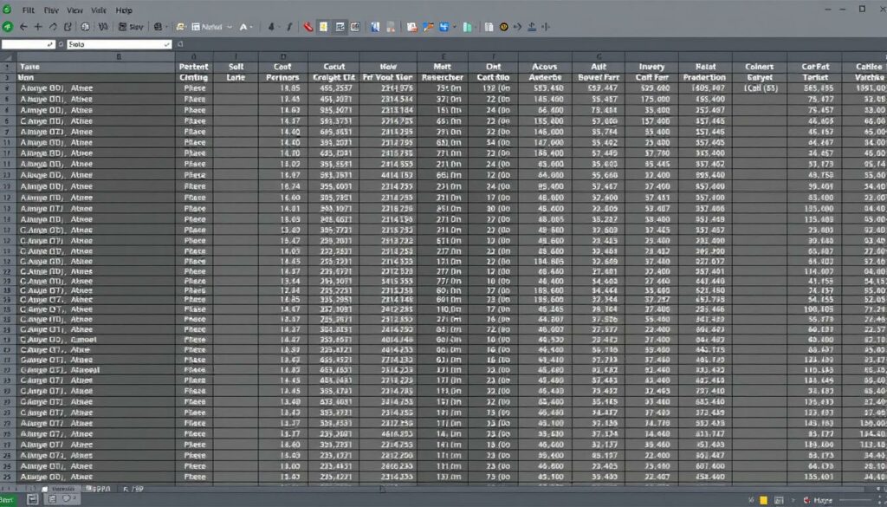887x507 pixels.
Task: Click the Acovs column header cell
Action: tap(545, 67)
